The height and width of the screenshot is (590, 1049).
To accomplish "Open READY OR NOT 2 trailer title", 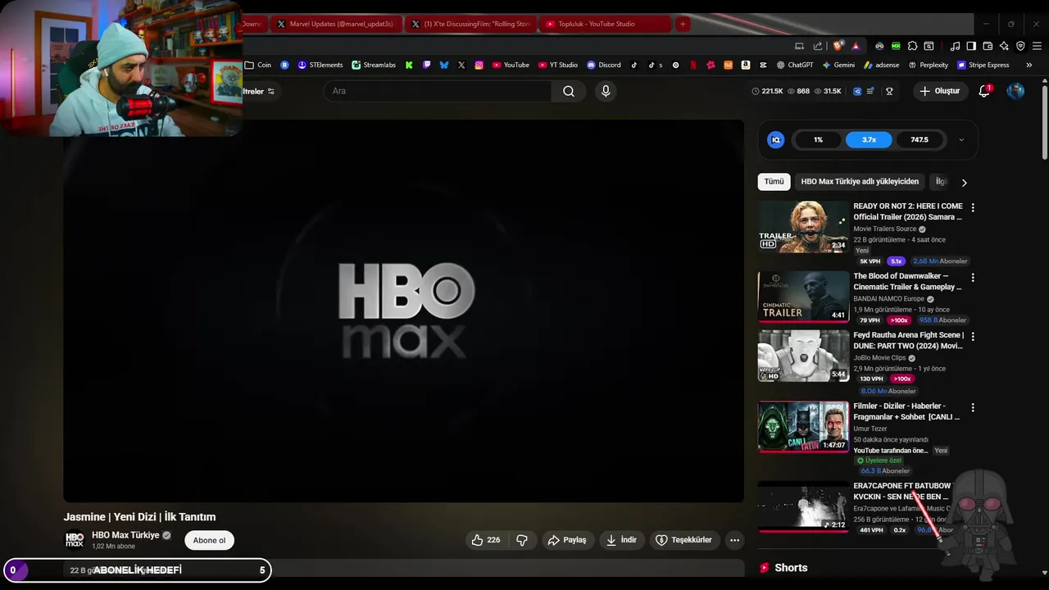I will 908,211.
